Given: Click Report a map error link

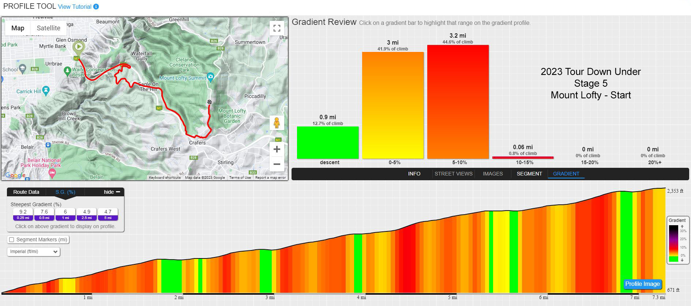Looking at the screenshot, I should (x=271, y=178).
